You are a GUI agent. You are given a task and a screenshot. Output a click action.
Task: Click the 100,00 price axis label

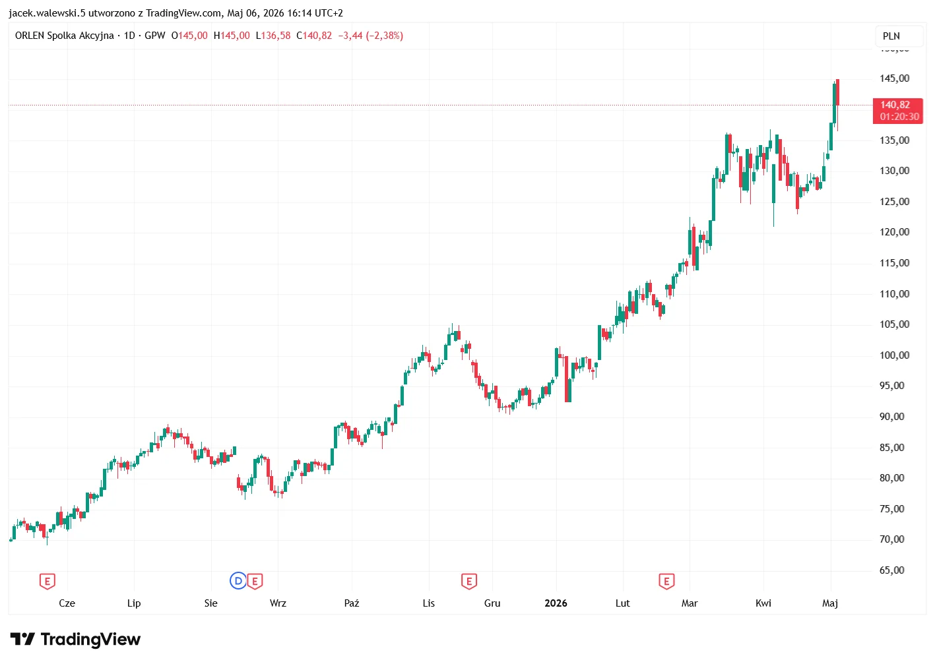pos(894,355)
